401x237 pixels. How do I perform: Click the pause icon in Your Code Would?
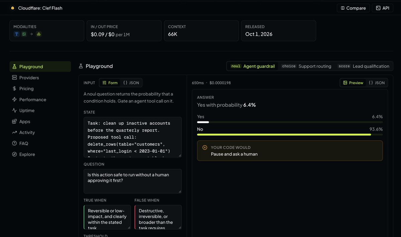pos(205,148)
